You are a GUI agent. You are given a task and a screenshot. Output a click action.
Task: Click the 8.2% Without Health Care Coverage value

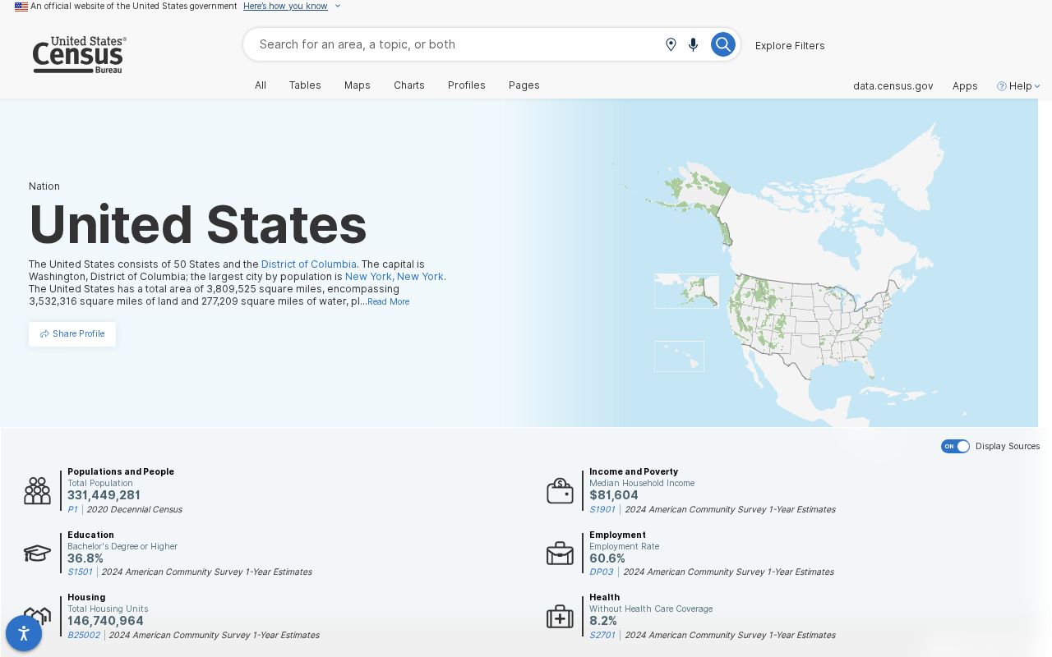point(603,621)
